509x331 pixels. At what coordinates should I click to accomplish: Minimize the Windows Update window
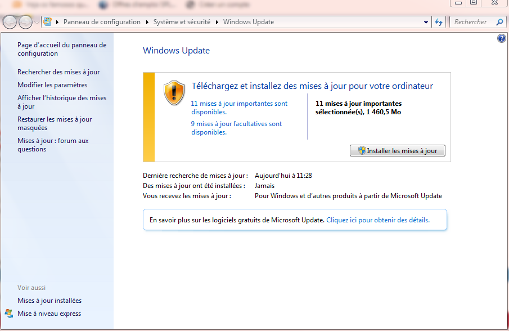click(458, 3)
